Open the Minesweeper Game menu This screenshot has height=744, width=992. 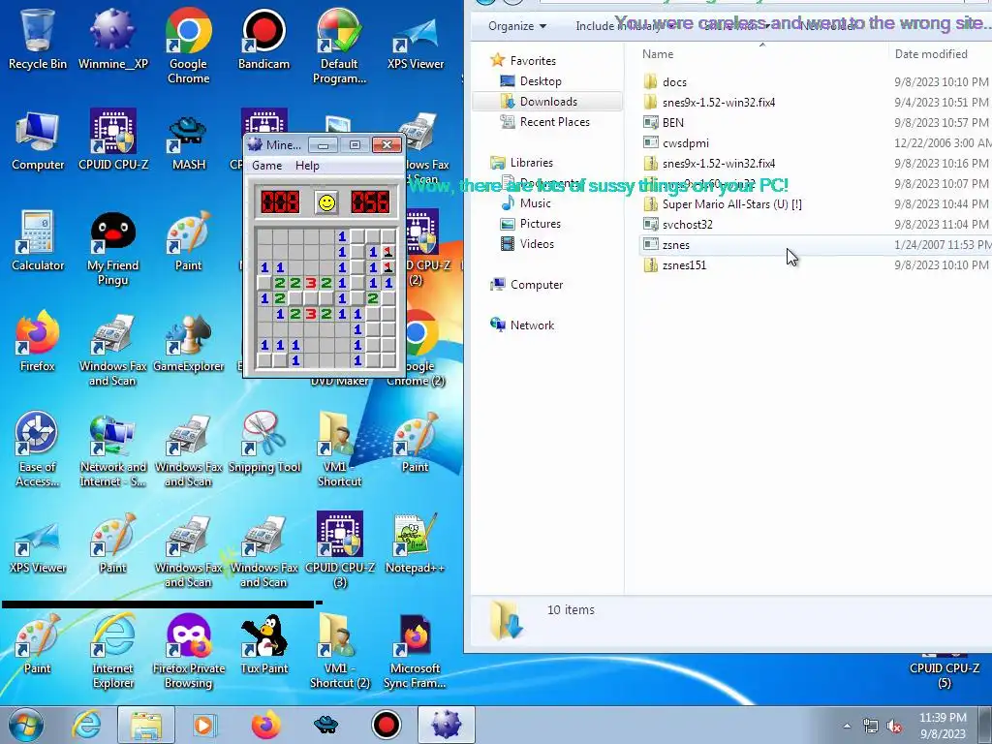coord(267,165)
